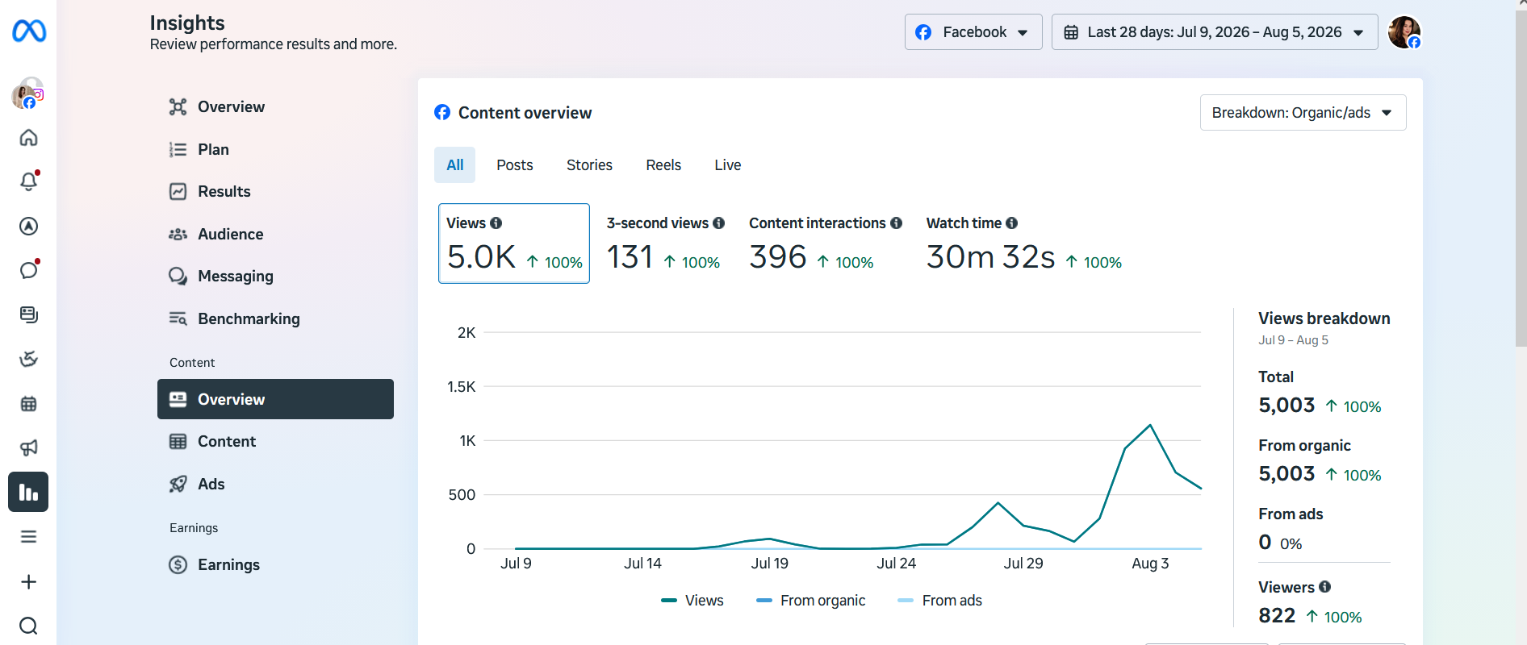Open the notifications bell icon
This screenshot has height=645, width=1527.
[x=28, y=181]
